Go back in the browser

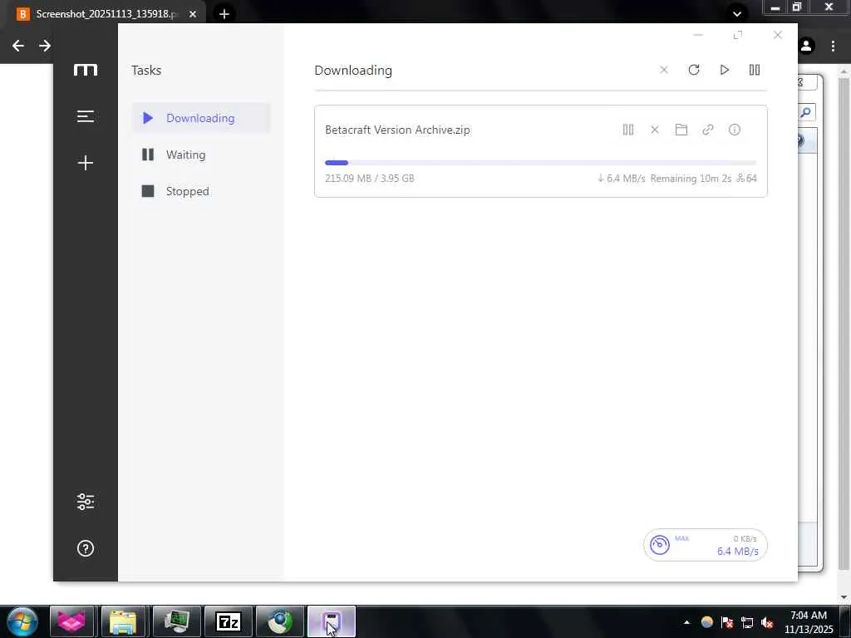pyautogui.click(x=18, y=46)
